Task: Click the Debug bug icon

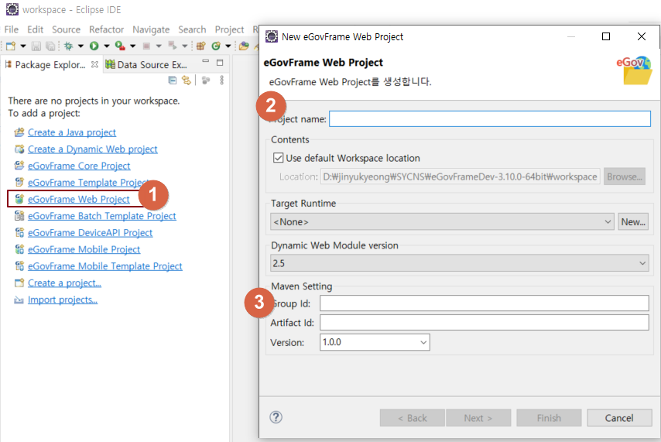Action: pyautogui.click(x=68, y=46)
